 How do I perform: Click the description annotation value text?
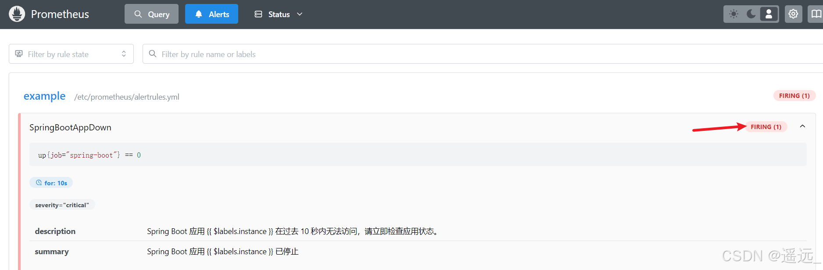(x=293, y=231)
